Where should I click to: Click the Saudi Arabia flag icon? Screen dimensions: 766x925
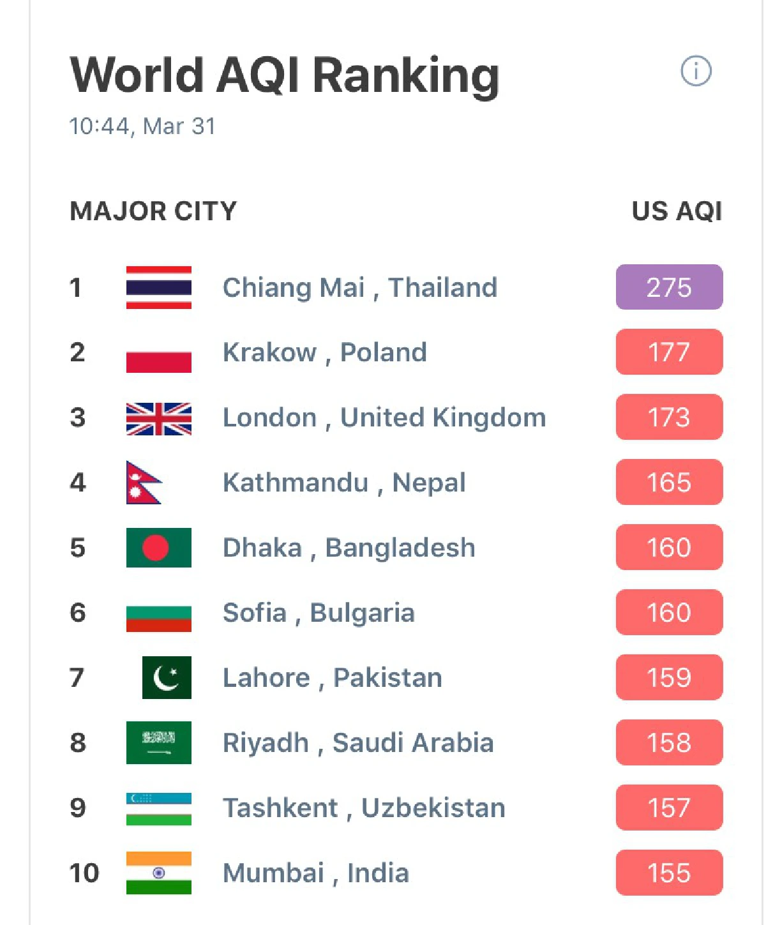click(159, 742)
